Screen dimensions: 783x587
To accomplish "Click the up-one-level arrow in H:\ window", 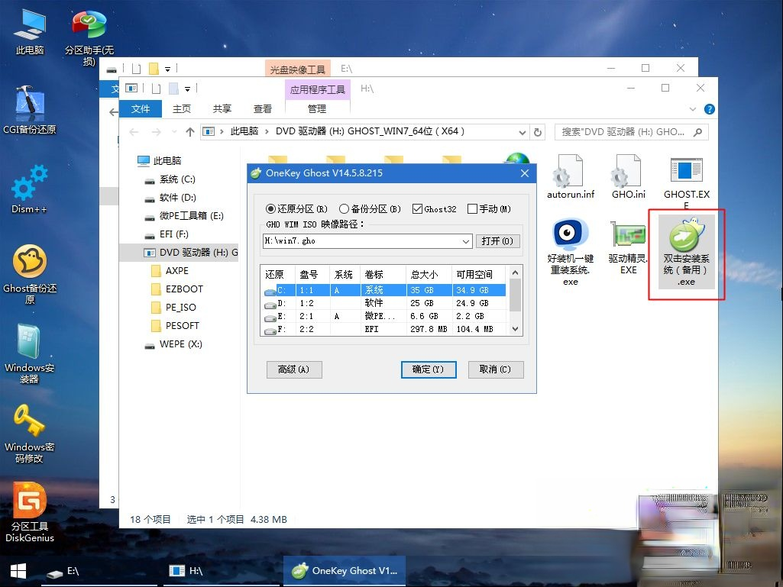I will [x=189, y=132].
